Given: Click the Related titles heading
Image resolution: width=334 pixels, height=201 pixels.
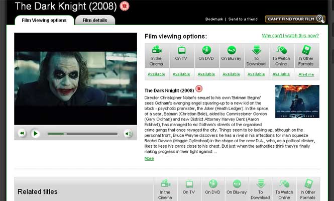Looking at the screenshot, I should (38, 191).
